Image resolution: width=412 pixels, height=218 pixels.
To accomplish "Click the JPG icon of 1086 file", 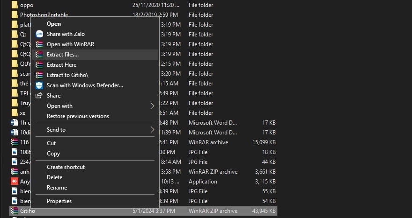I will point(15,152).
